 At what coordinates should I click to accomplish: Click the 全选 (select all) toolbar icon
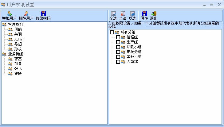click(113, 13)
